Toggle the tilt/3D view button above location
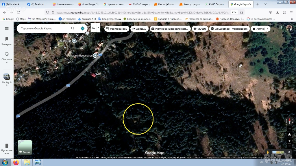Image resolution: width=296 pixels, height=166 pixels. point(289,129)
